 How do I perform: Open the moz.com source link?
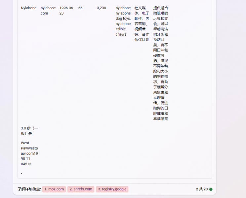point(54,189)
